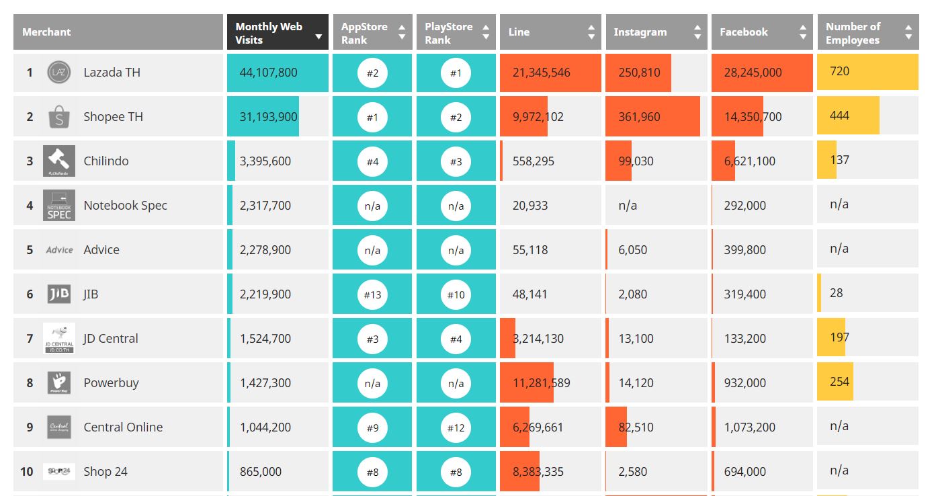
Task: Sort by Number of Employees
Action: [867, 33]
